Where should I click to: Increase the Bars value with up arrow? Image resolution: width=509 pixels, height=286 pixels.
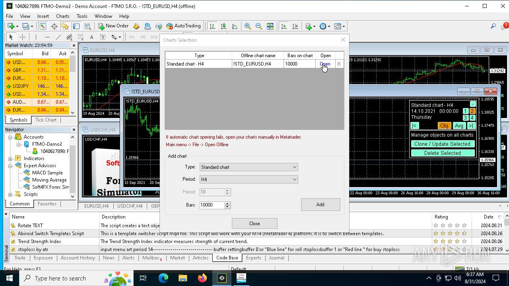[x=227, y=203]
